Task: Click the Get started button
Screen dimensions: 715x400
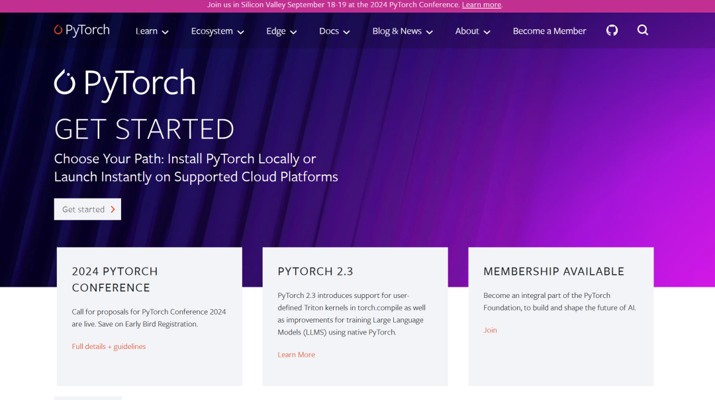Action: tap(87, 209)
